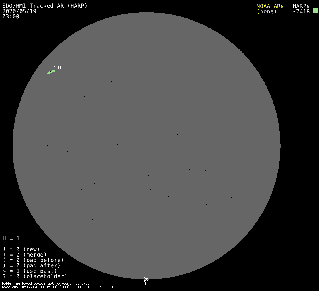Image resolution: width=319 pixels, height=291 pixels.
Task: Click the H = 1 count text
Action: click(11, 238)
